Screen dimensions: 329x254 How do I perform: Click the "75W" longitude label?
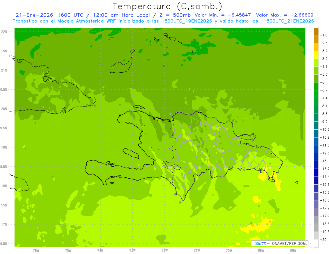pyautogui.click(x=68, y=250)
